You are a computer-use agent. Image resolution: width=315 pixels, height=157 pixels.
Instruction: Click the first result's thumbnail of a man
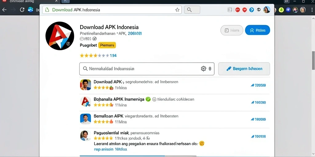pyautogui.click(x=86, y=85)
